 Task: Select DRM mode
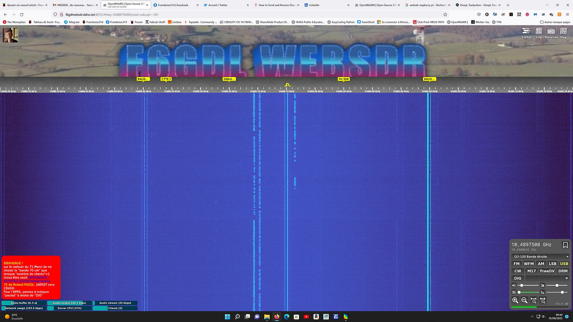563,271
